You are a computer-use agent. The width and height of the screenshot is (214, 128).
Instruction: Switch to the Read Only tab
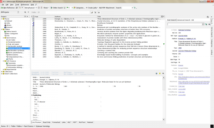(46, 122)
